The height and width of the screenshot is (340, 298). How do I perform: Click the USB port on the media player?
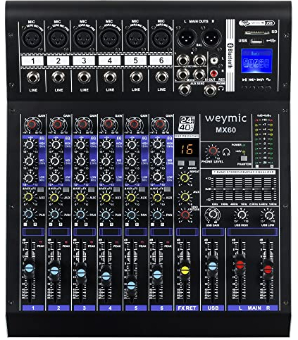tap(257, 42)
